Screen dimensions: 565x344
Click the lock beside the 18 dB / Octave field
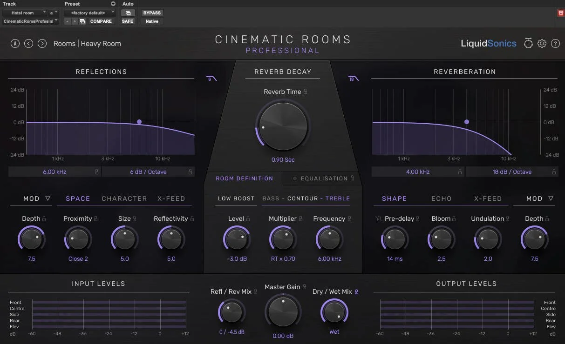(x=554, y=172)
